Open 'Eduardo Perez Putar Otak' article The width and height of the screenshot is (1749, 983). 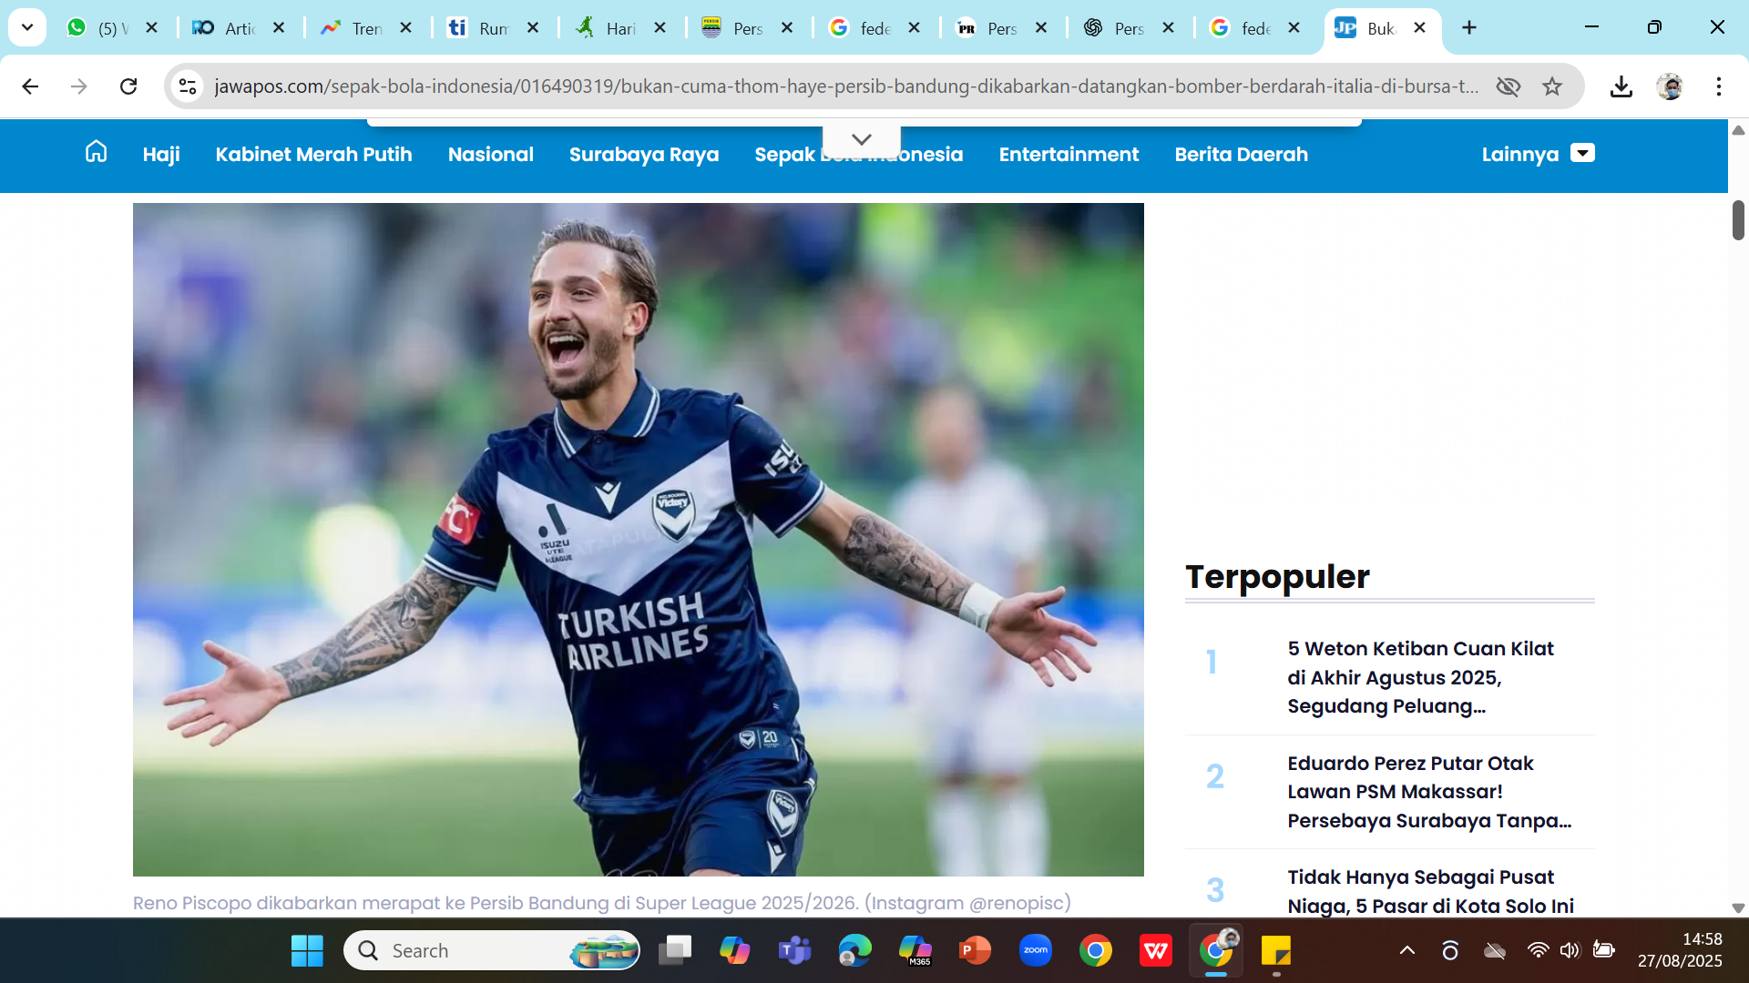(x=1431, y=792)
